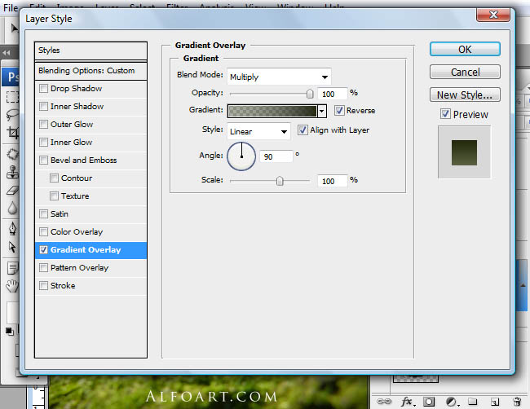The image size is (530, 409).
Task: Expand the gradient picker arrow
Action: [x=322, y=111]
